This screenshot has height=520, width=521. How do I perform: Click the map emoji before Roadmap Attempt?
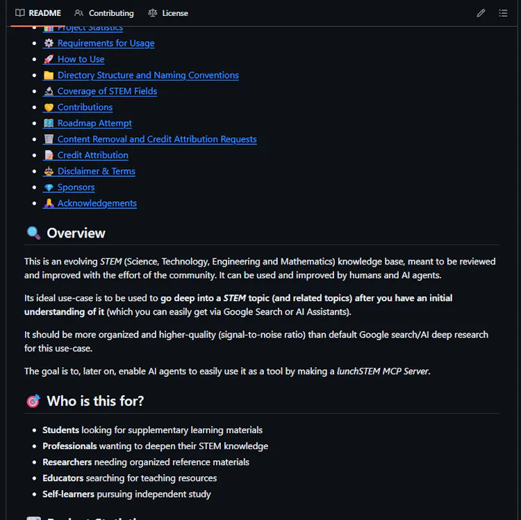point(49,123)
